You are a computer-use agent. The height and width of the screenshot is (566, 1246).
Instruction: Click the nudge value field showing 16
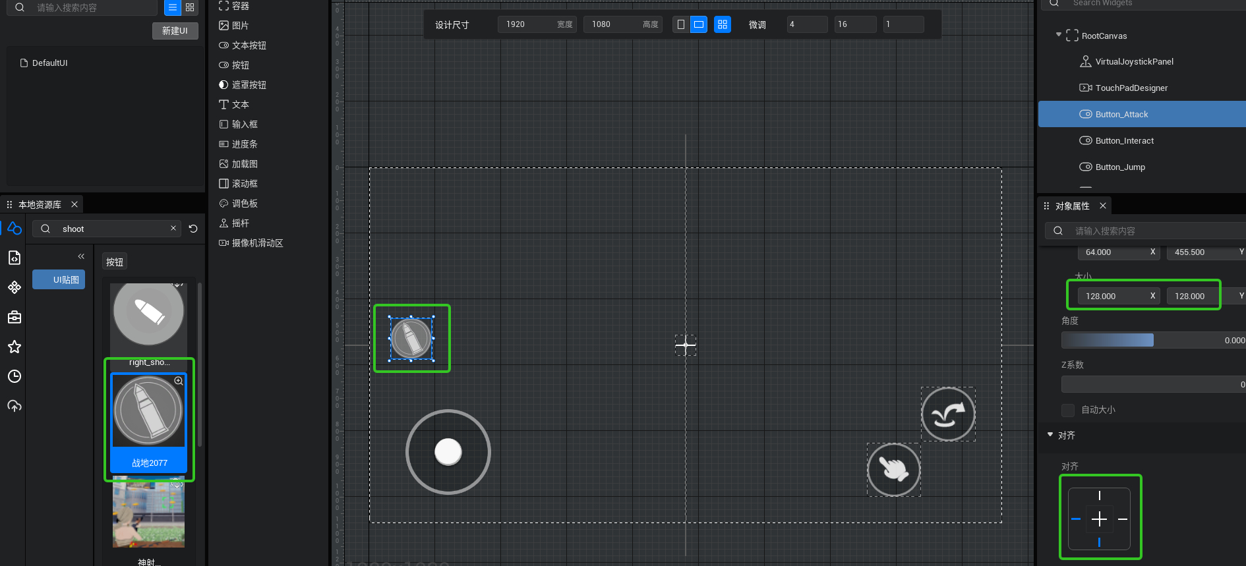point(856,24)
